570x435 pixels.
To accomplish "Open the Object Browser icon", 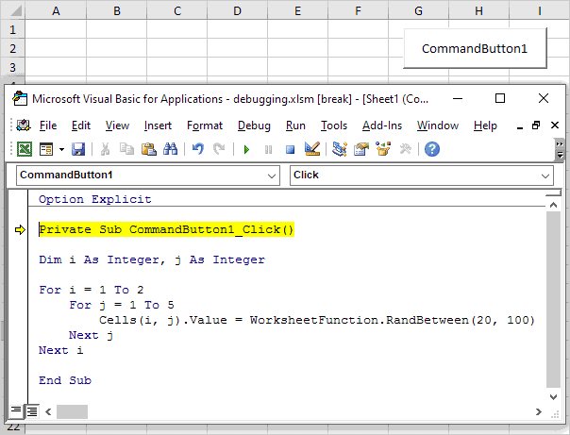I will click(383, 149).
